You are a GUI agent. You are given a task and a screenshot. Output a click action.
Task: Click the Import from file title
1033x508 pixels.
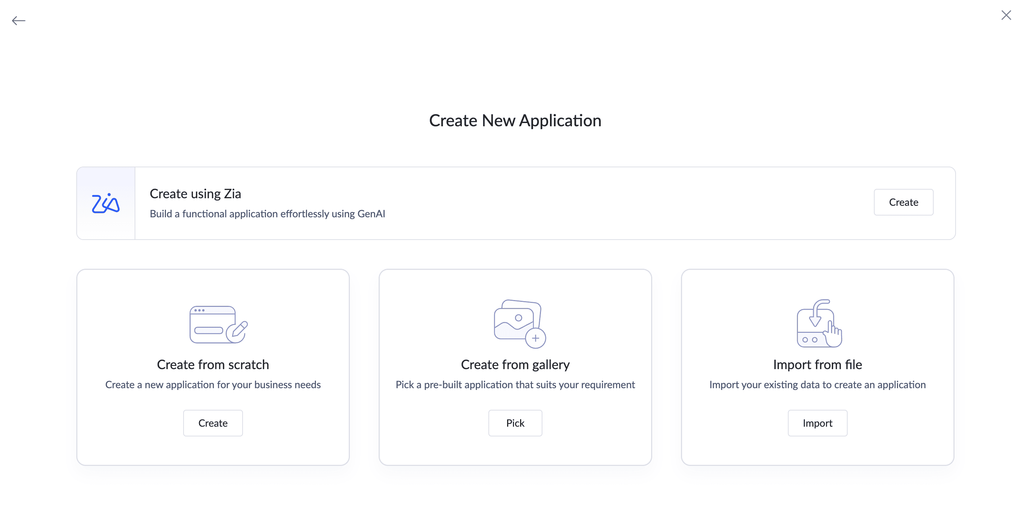tap(817, 364)
